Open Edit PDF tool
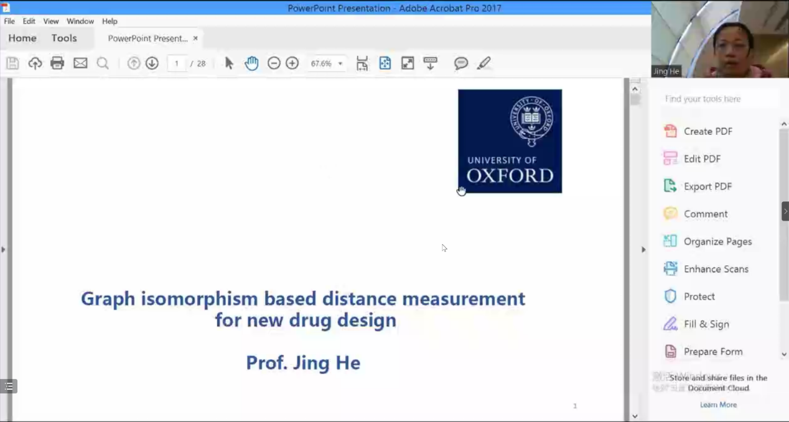Screen dimensions: 789x422 tap(701, 158)
